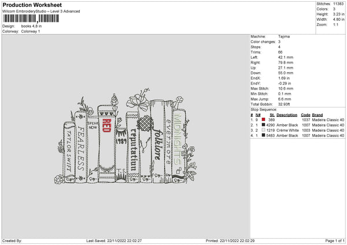Click the Code column header
Image resolution: width=347 pixels, height=245 pixels.
click(x=305, y=114)
